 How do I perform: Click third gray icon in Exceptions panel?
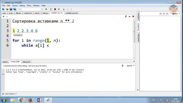point(167,14)
